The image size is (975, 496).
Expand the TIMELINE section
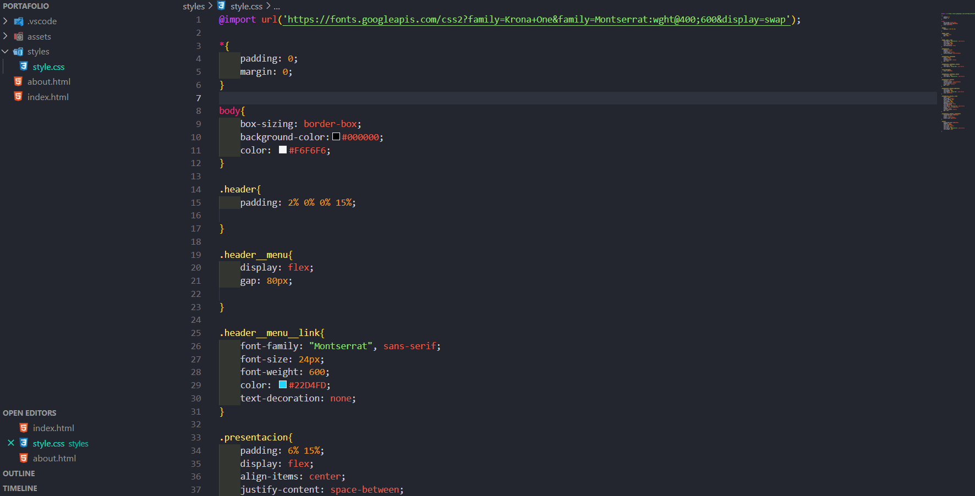20,488
